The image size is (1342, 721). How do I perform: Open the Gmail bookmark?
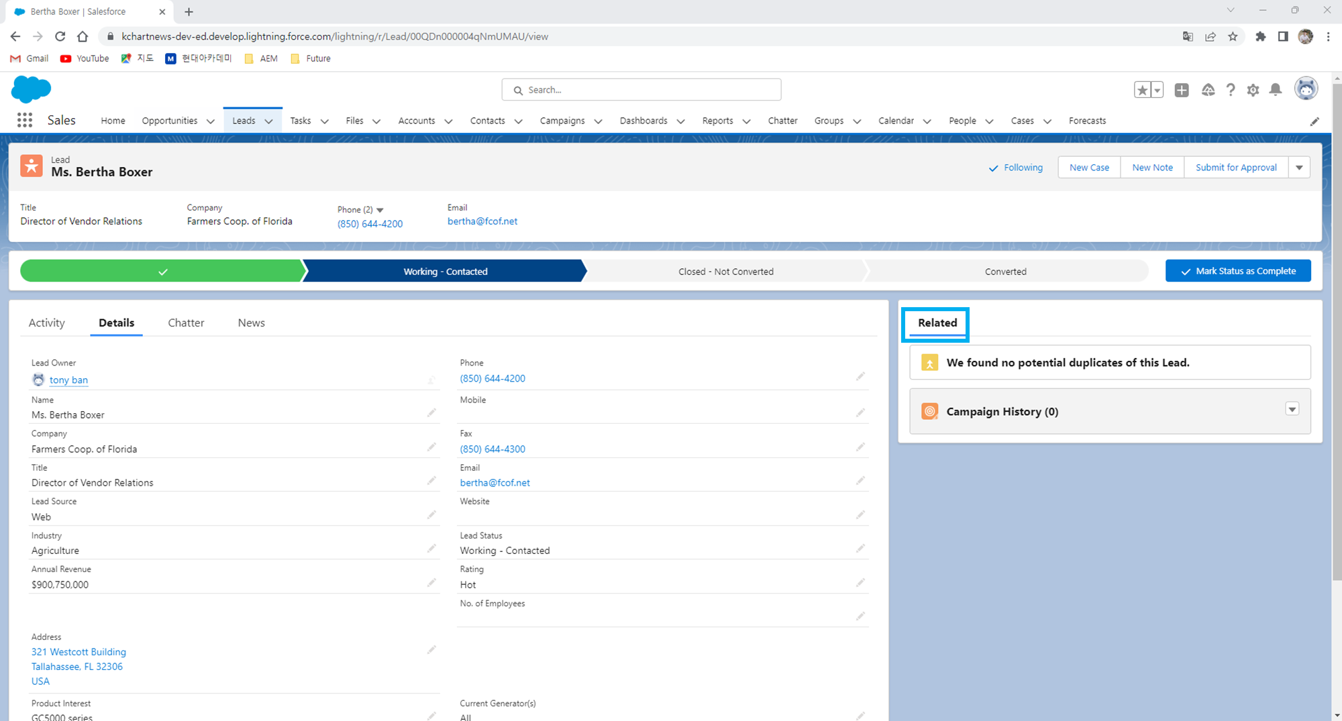coord(30,58)
